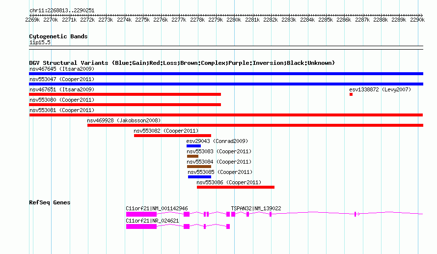Click the large first exon of C11orf21 NM_001142946
Viewport: 437px width, 254px height.
point(141,214)
